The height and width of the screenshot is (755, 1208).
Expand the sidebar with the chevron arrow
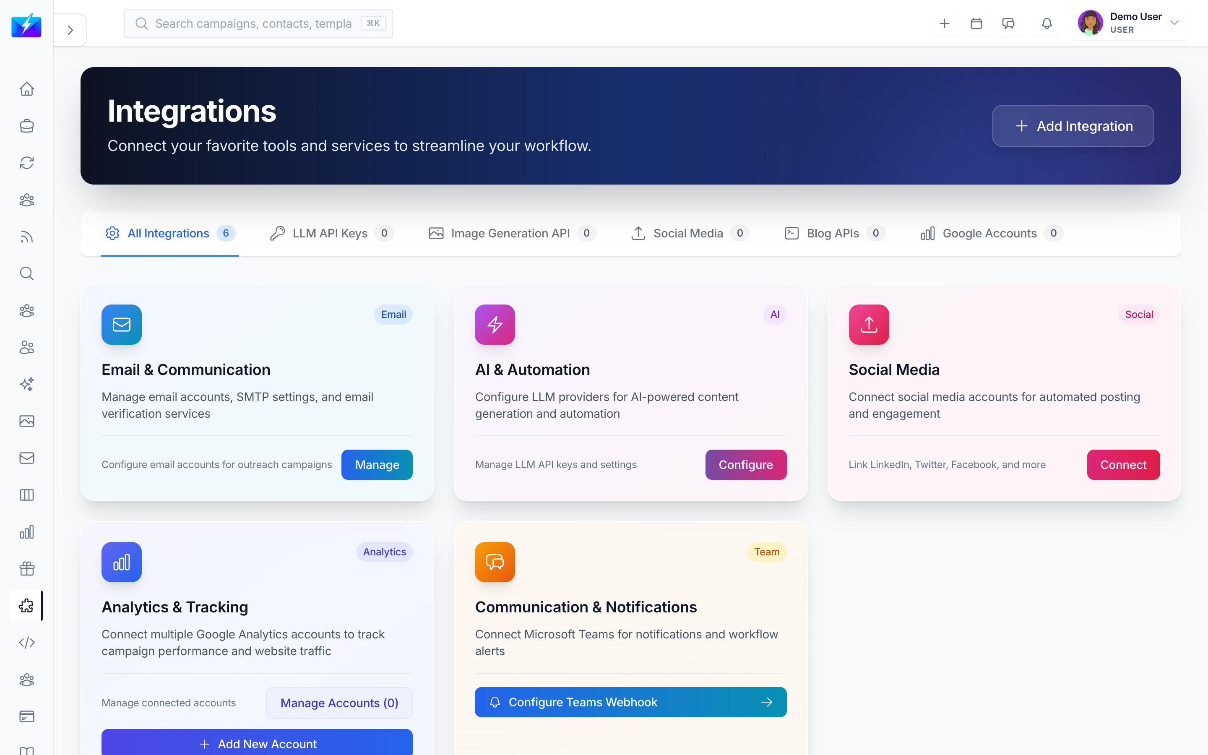click(x=70, y=30)
